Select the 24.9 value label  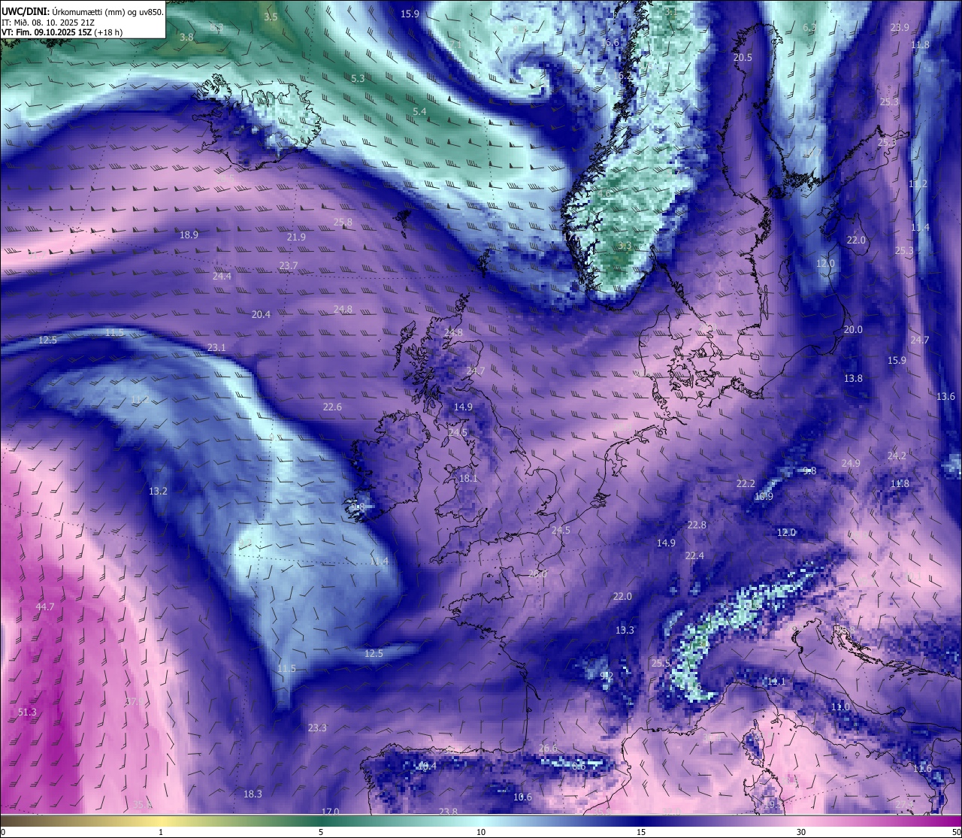(851, 463)
